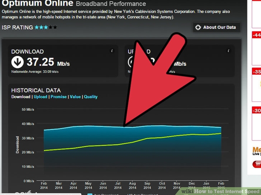Click the Download info icon
This screenshot has height=195, width=261.
point(112,51)
